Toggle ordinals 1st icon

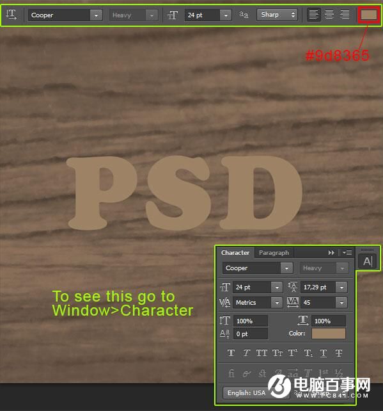[x=324, y=372]
